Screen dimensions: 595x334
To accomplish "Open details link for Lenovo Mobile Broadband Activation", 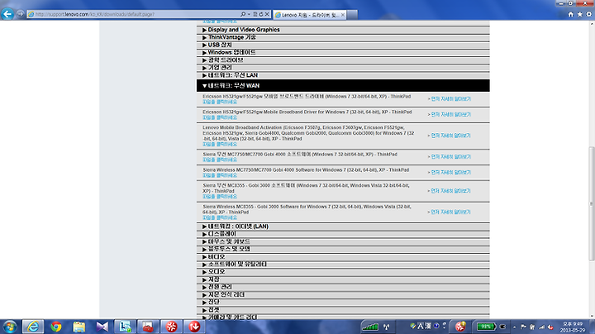I will click(450, 136).
